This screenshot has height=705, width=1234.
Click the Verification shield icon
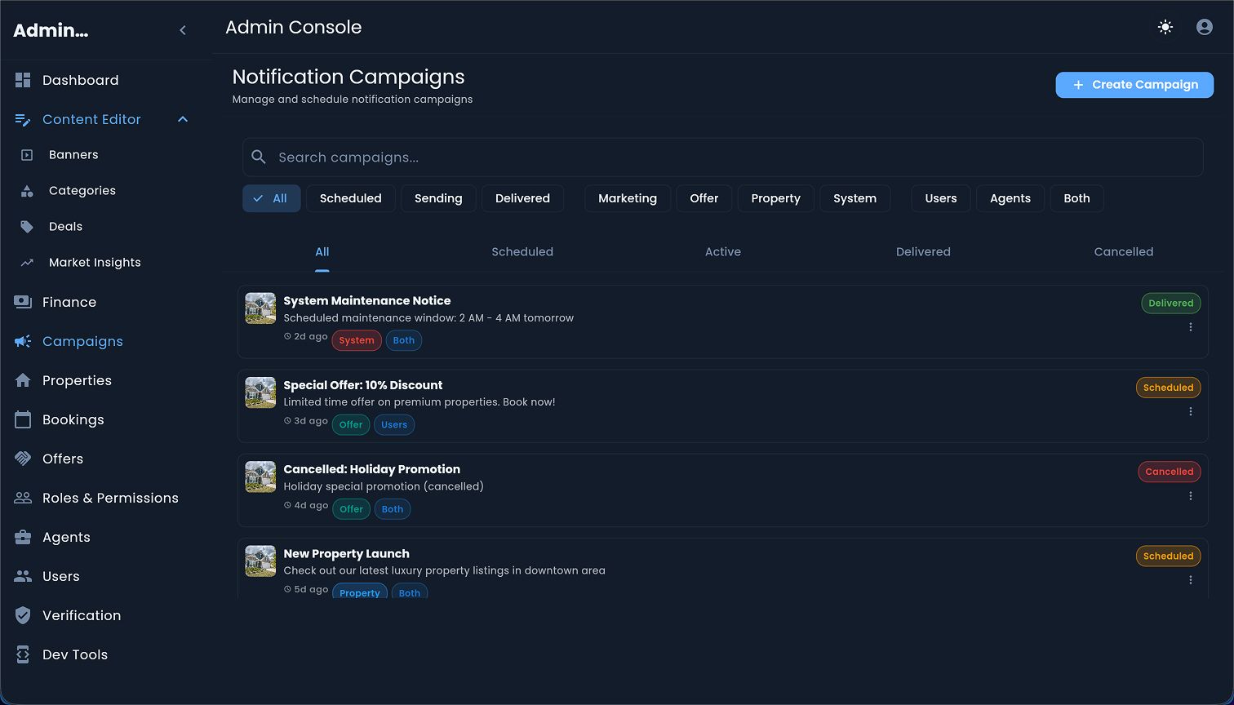point(23,615)
